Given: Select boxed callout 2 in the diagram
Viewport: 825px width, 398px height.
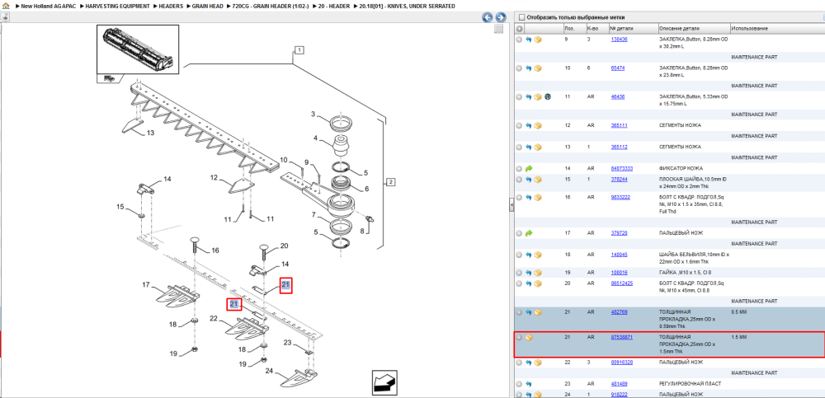Looking at the screenshot, I should [x=390, y=182].
